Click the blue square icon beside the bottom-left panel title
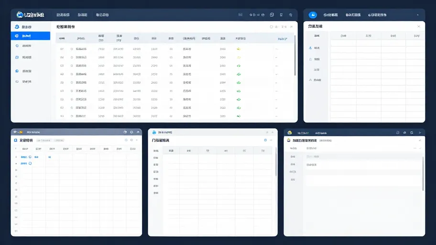 click(16, 140)
